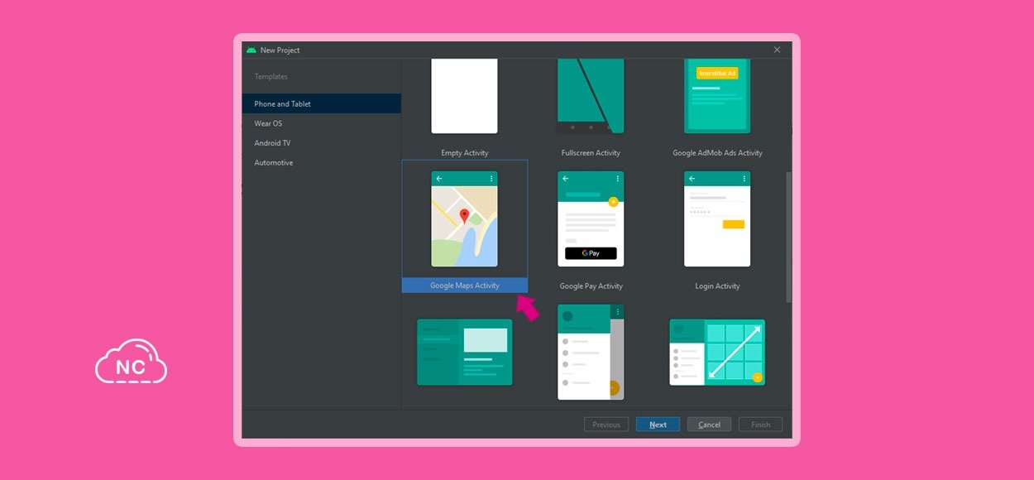Choose the Google Pay Activity thumbnail
Screen dimensions: 1034x480
(591, 218)
